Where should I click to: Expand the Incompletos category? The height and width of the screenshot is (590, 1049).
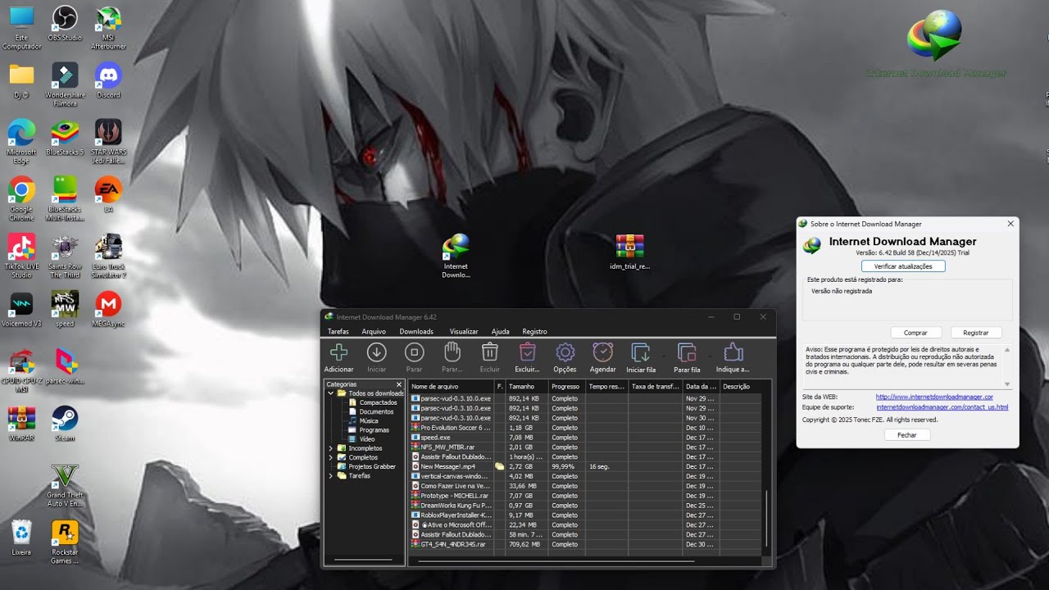pos(331,448)
